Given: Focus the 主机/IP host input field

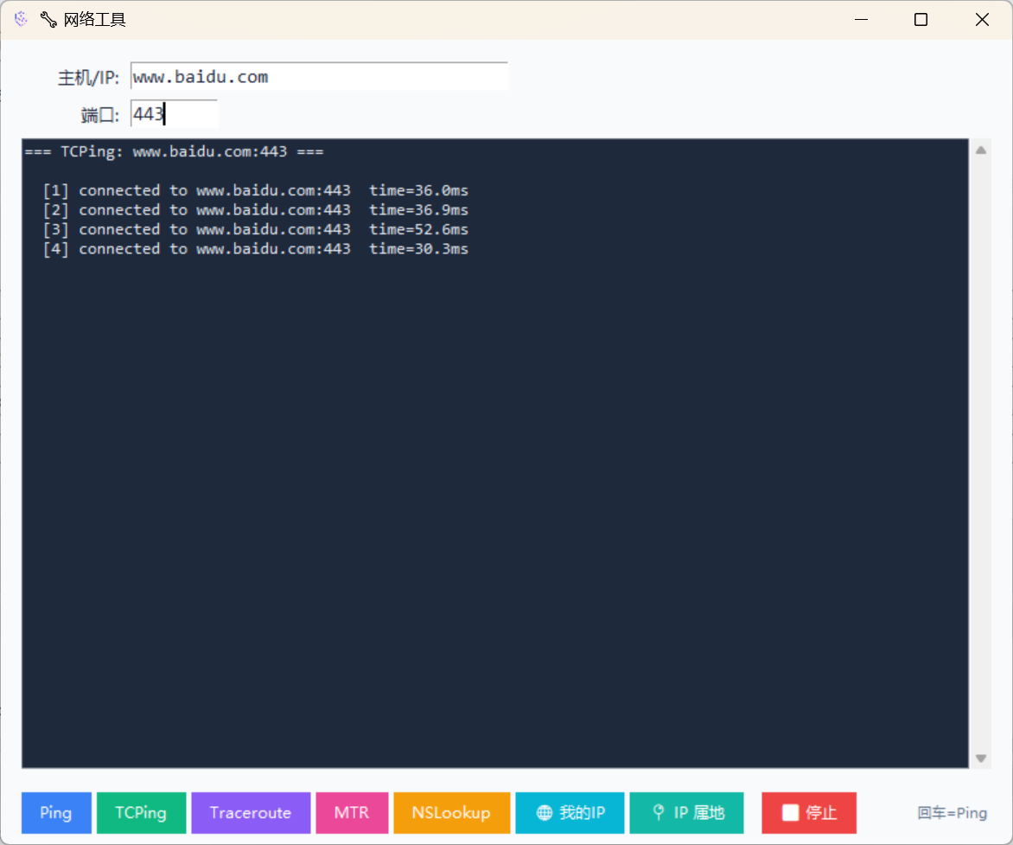Looking at the screenshot, I should click(x=319, y=76).
